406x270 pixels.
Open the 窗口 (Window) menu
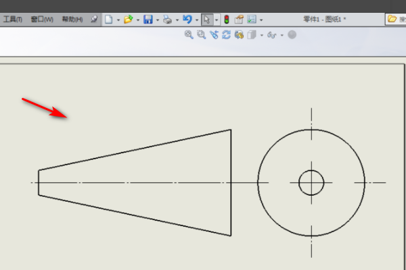[x=42, y=20]
